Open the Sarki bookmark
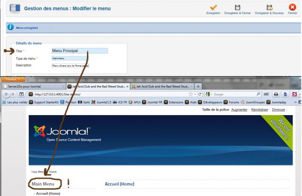The height and width of the screenshot is (196, 302). click(x=84, y=102)
